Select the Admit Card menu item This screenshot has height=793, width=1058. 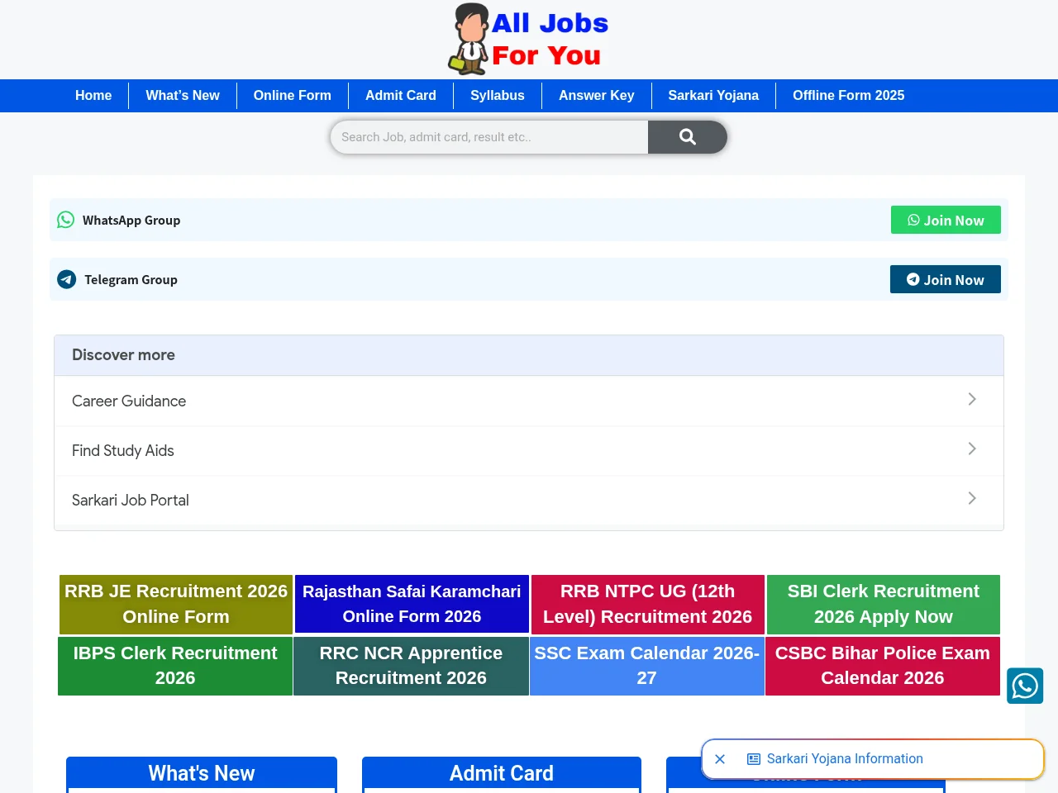(401, 96)
